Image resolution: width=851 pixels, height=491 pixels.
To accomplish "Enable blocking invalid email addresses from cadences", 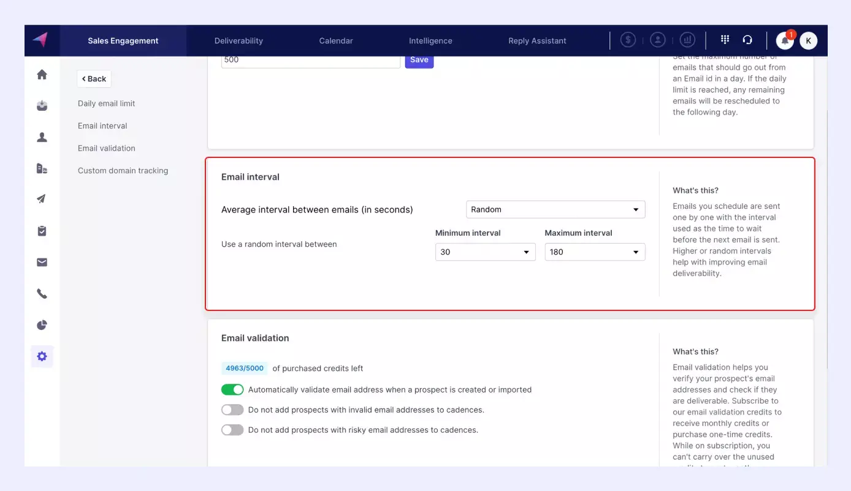I will coord(232,410).
